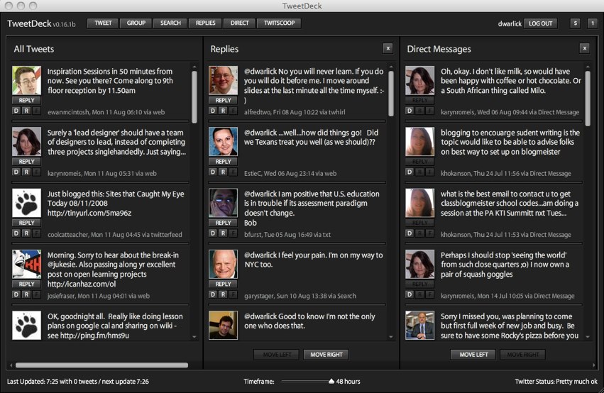Image resolution: width=604 pixels, height=393 pixels.
Task: Click Replies column scrollbar thumb
Action: tap(391, 94)
